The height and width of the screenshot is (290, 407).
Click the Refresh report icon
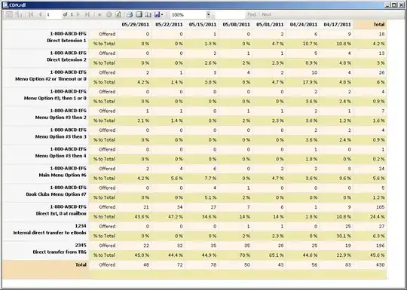pos(118,14)
